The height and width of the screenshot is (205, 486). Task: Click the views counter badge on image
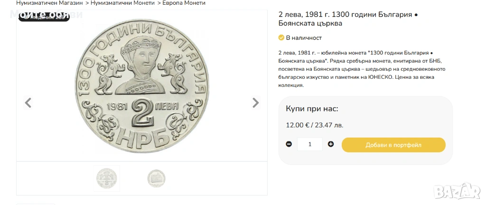(x=44, y=17)
